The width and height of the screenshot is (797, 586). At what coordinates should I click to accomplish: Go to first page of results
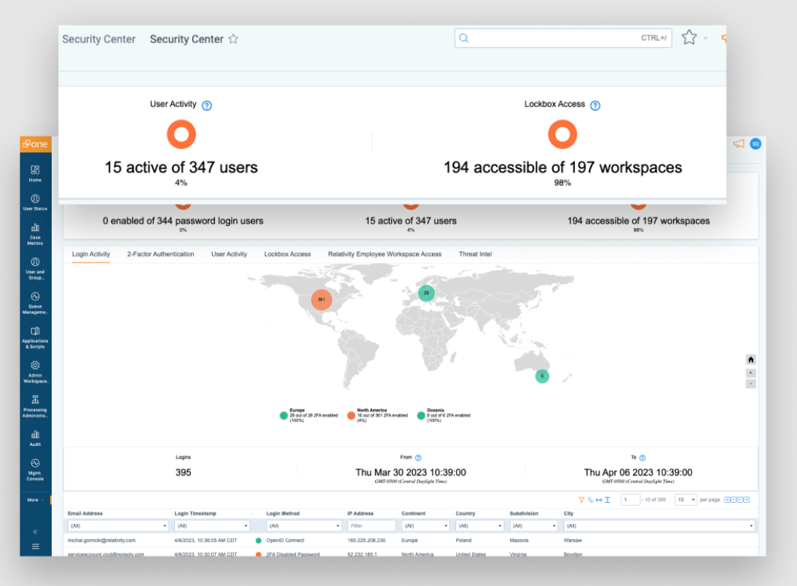tap(727, 500)
